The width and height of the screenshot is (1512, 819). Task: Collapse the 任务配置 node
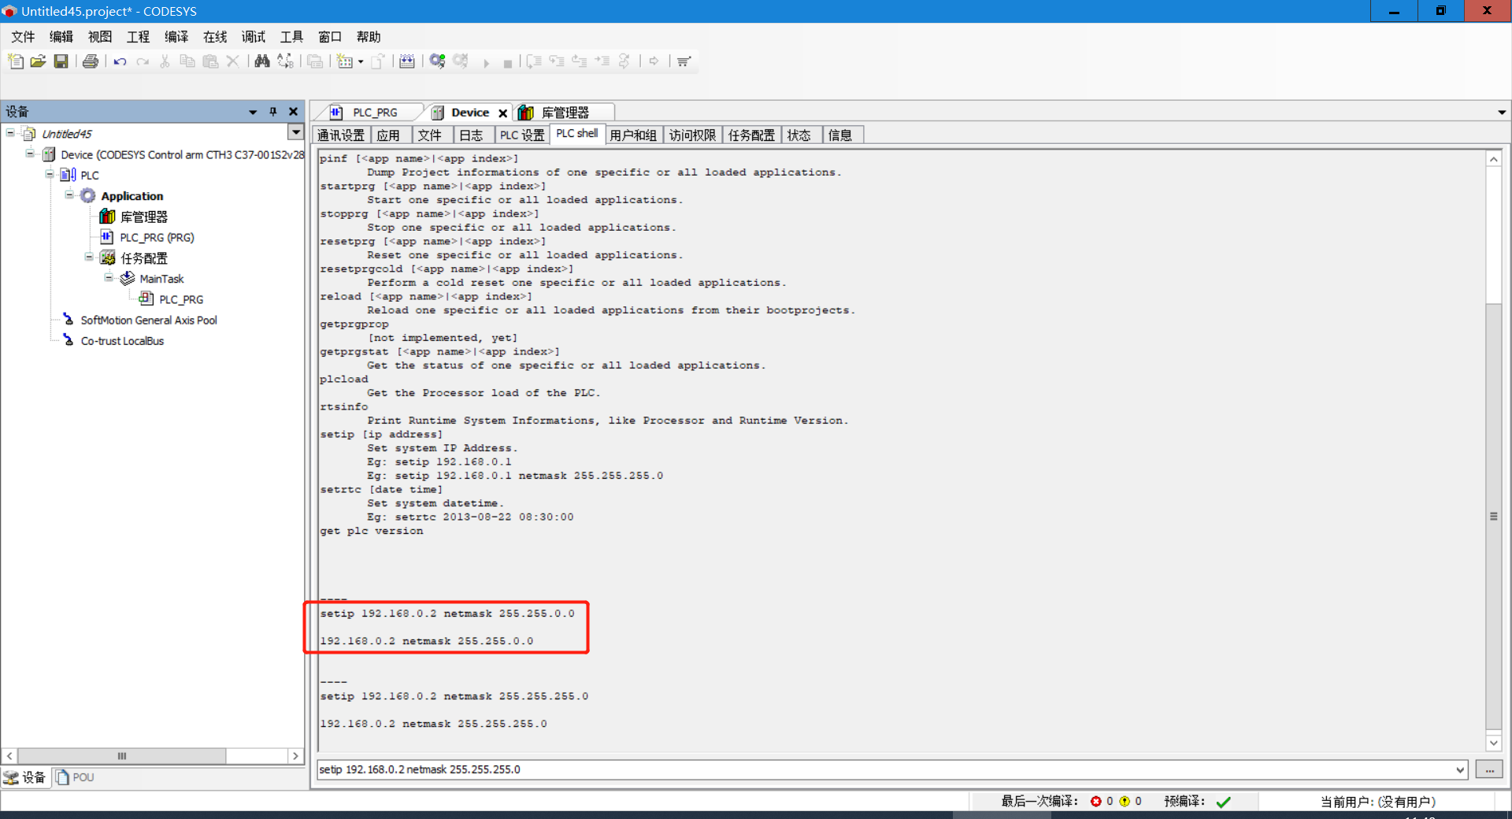(89, 257)
